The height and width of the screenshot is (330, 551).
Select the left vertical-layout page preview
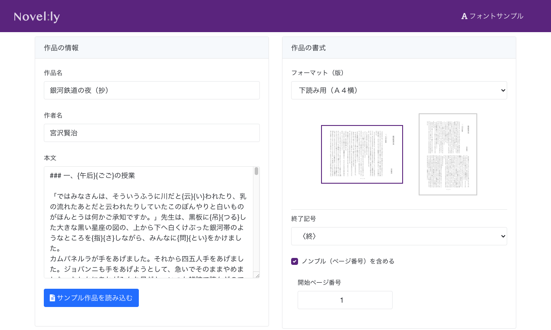pyautogui.click(x=362, y=154)
